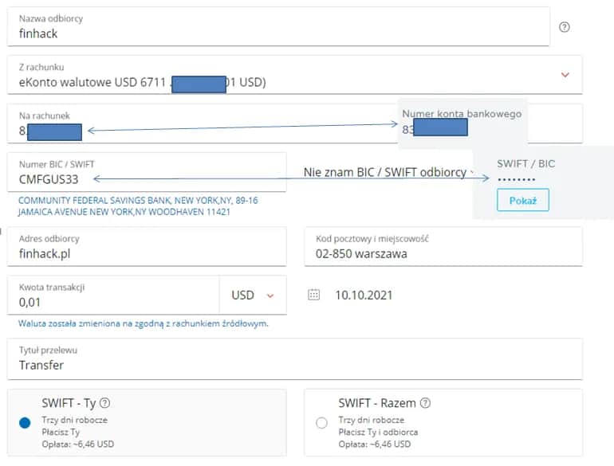614x466 pixels.
Task: Click the Community Federal Savings Bank address text
Action: (137, 206)
